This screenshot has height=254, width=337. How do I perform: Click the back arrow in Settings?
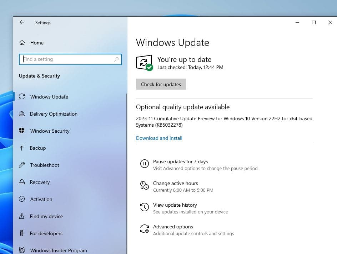[22, 22]
